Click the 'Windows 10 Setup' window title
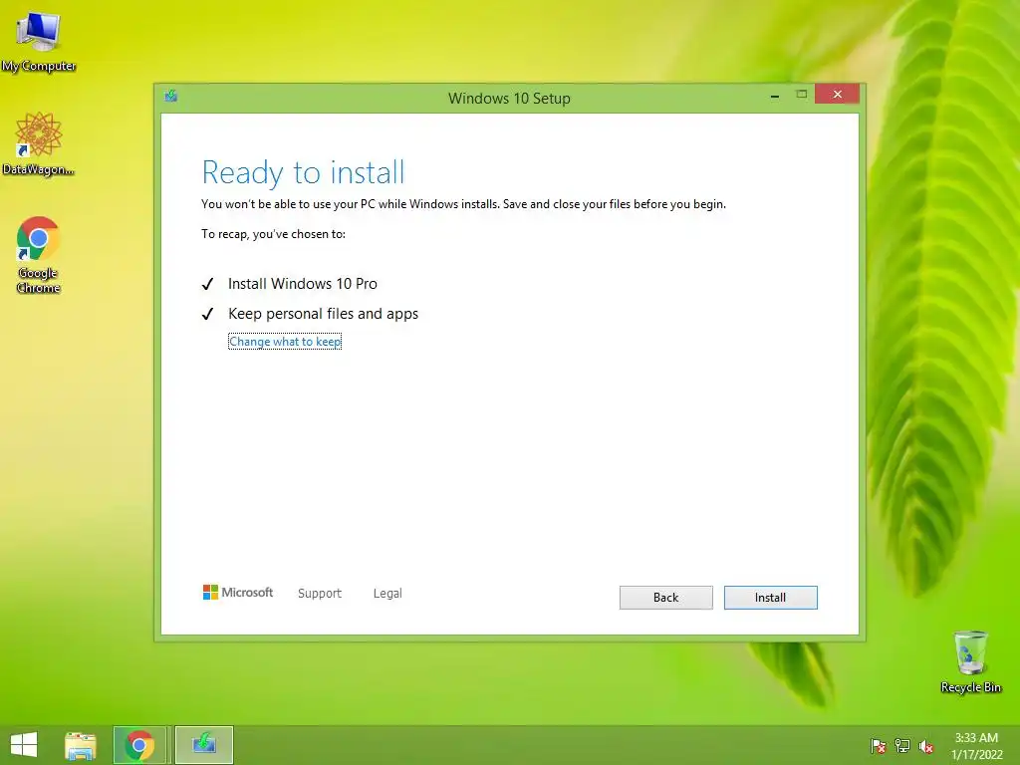This screenshot has width=1020, height=765. point(509,99)
